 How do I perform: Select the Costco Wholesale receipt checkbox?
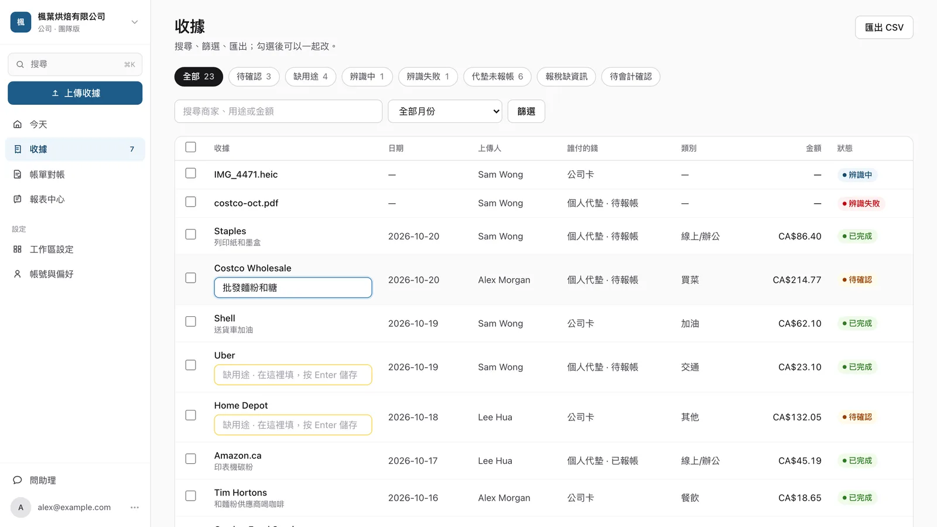(191, 278)
